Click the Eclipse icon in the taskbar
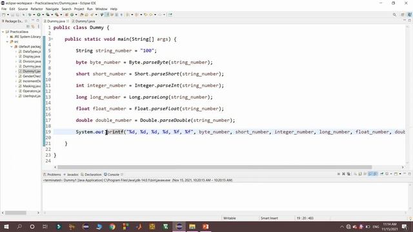This screenshot has width=413, height=232. pos(179,226)
